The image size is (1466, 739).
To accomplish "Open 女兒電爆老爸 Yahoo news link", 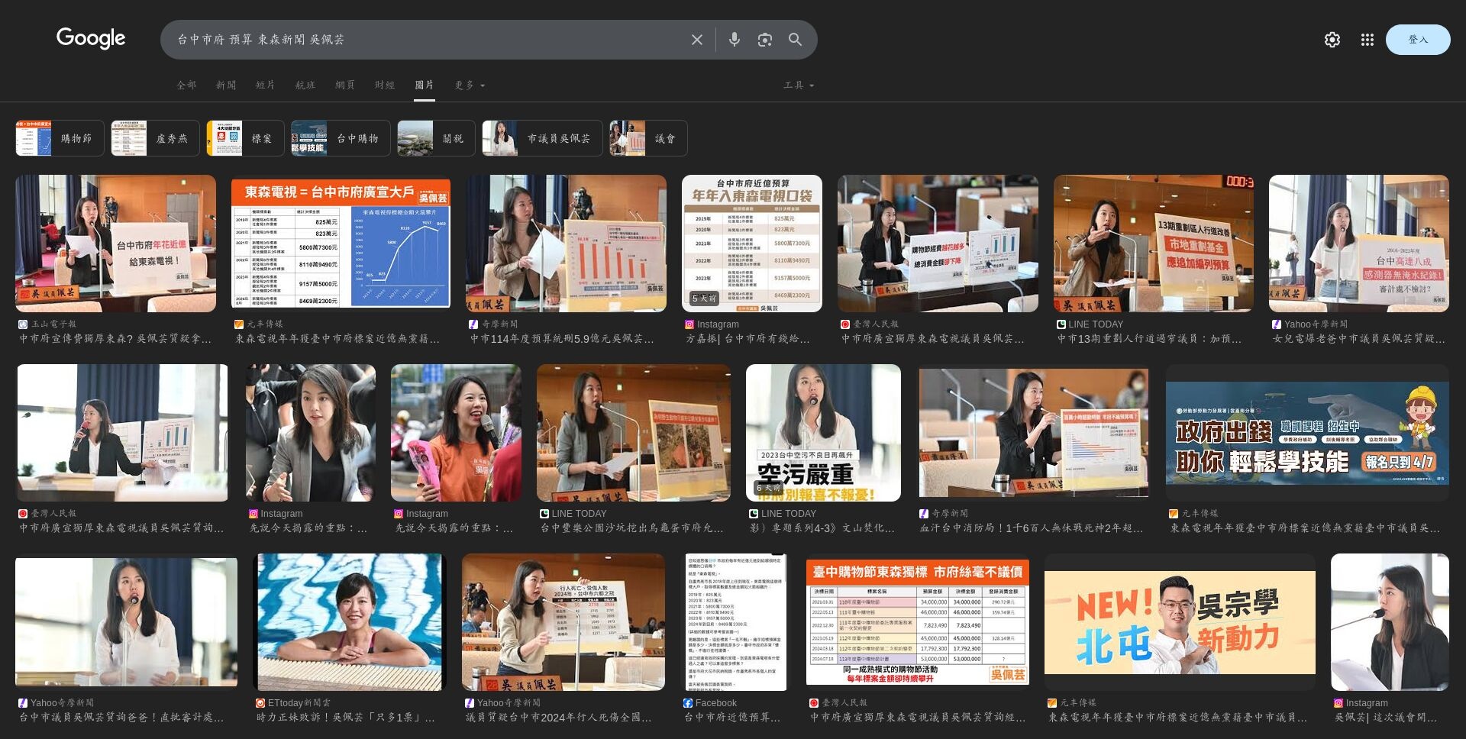I will (x=1359, y=339).
